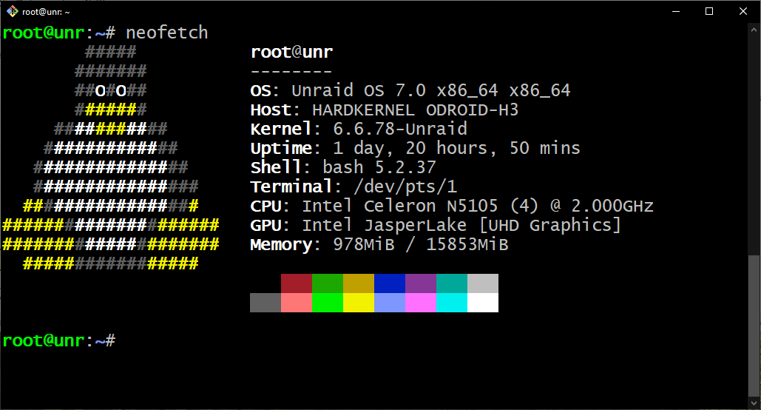This screenshot has height=410, width=761.
Task: Click the dark yellow color block
Action: [359, 283]
